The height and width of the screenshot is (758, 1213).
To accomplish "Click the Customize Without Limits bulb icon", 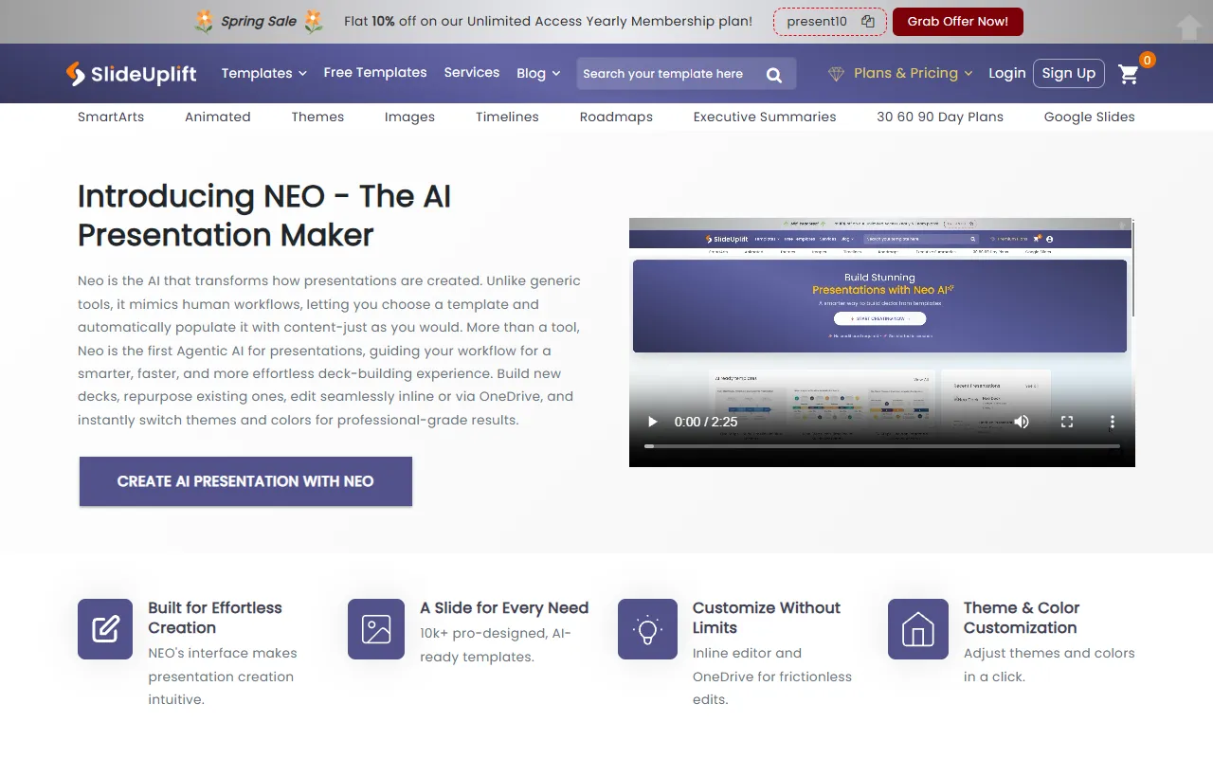I will [647, 629].
